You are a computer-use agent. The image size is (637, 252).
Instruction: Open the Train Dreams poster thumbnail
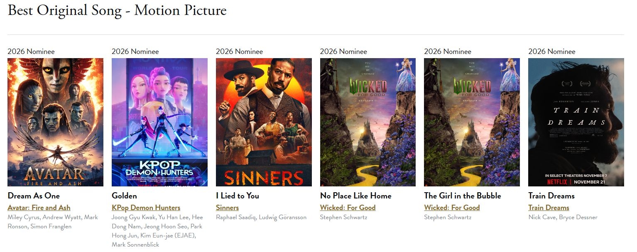pos(576,122)
